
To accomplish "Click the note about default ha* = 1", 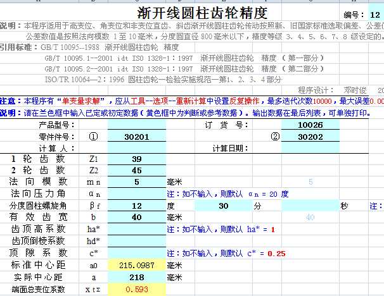I will click(x=221, y=229).
